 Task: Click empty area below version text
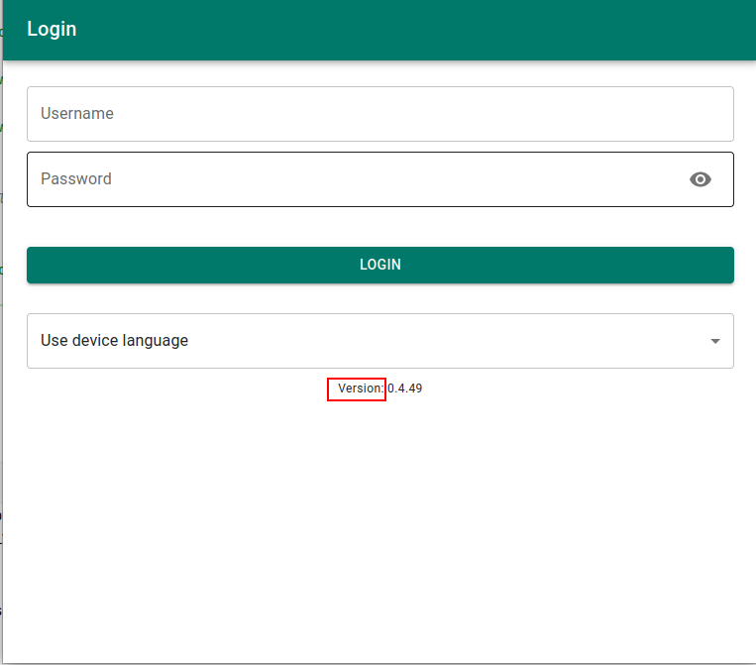pyautogui.click(x=379, y=515)
